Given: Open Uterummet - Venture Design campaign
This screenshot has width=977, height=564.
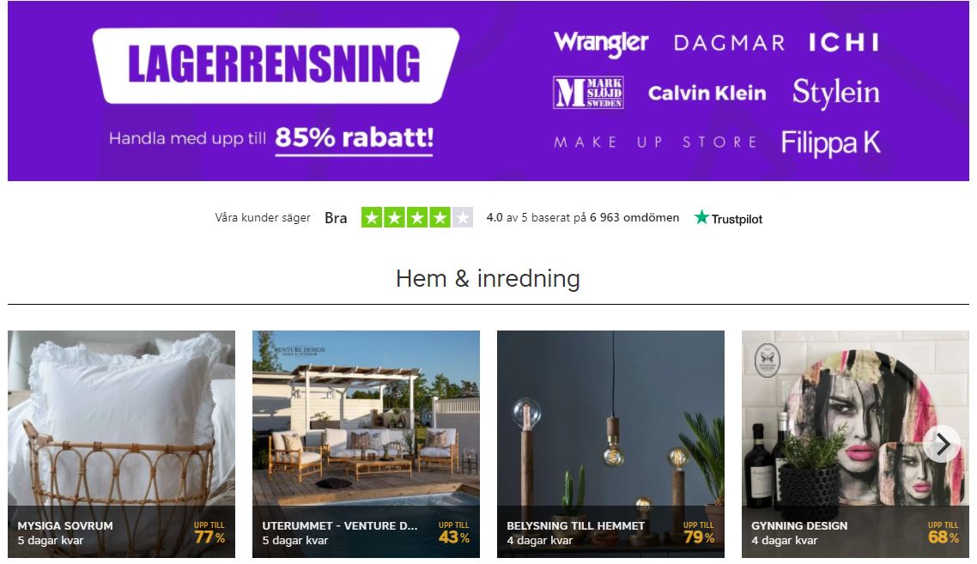Looking at the screenshot, I should (366, 444).
